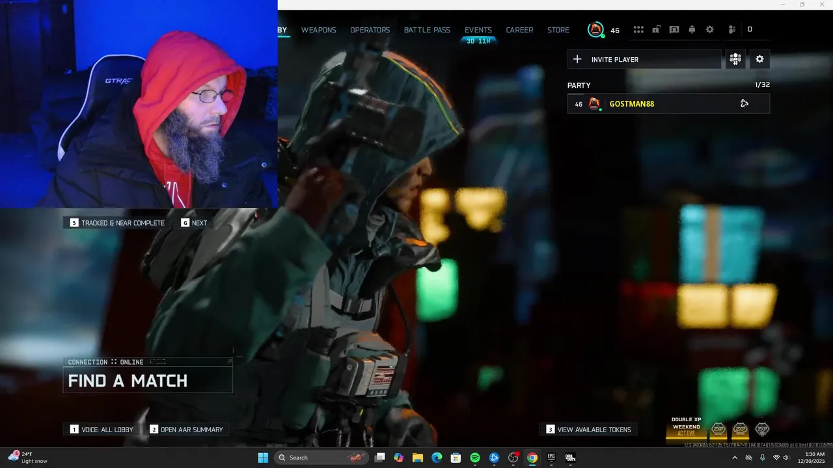The image size is (833, 468).
Task: Open the Wi-Fi network tray icon
Action: 776,458
